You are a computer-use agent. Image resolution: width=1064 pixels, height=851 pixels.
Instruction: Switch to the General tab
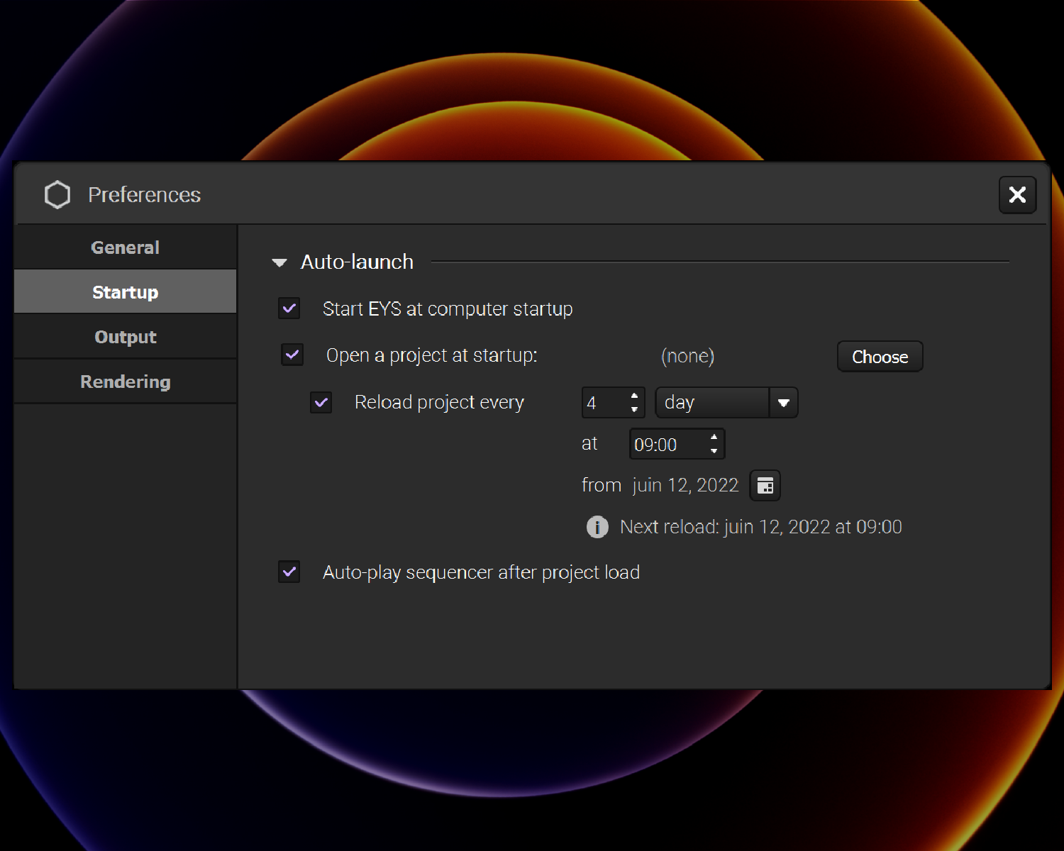[x=126, y=247]
